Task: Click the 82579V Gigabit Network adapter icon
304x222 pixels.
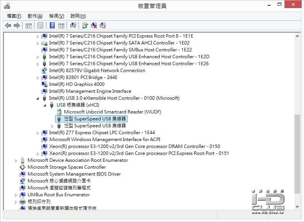Action: (44, 71)
